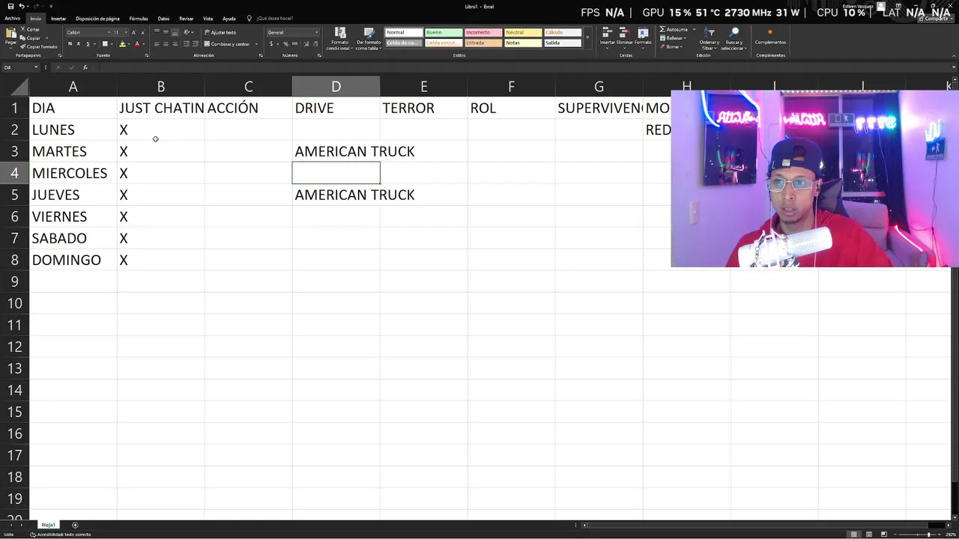
Task: Switch to page break preview icon
Action: 884,534
